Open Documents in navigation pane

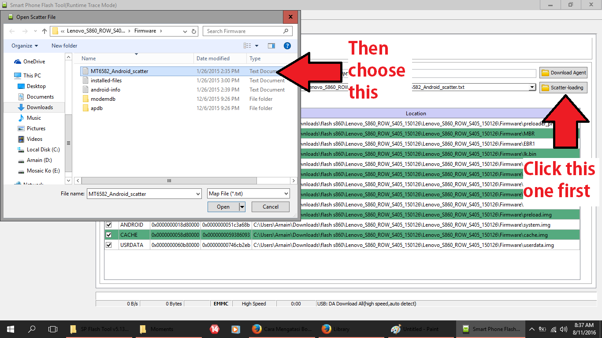pos(40,97)
